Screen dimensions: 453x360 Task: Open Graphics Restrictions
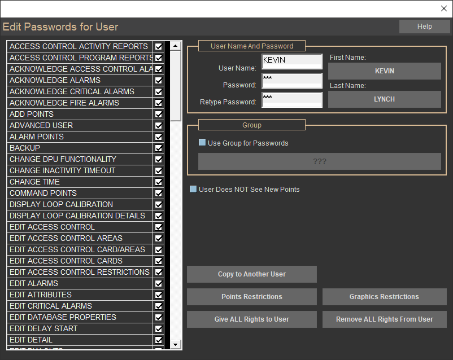click(x=384, y=297)
